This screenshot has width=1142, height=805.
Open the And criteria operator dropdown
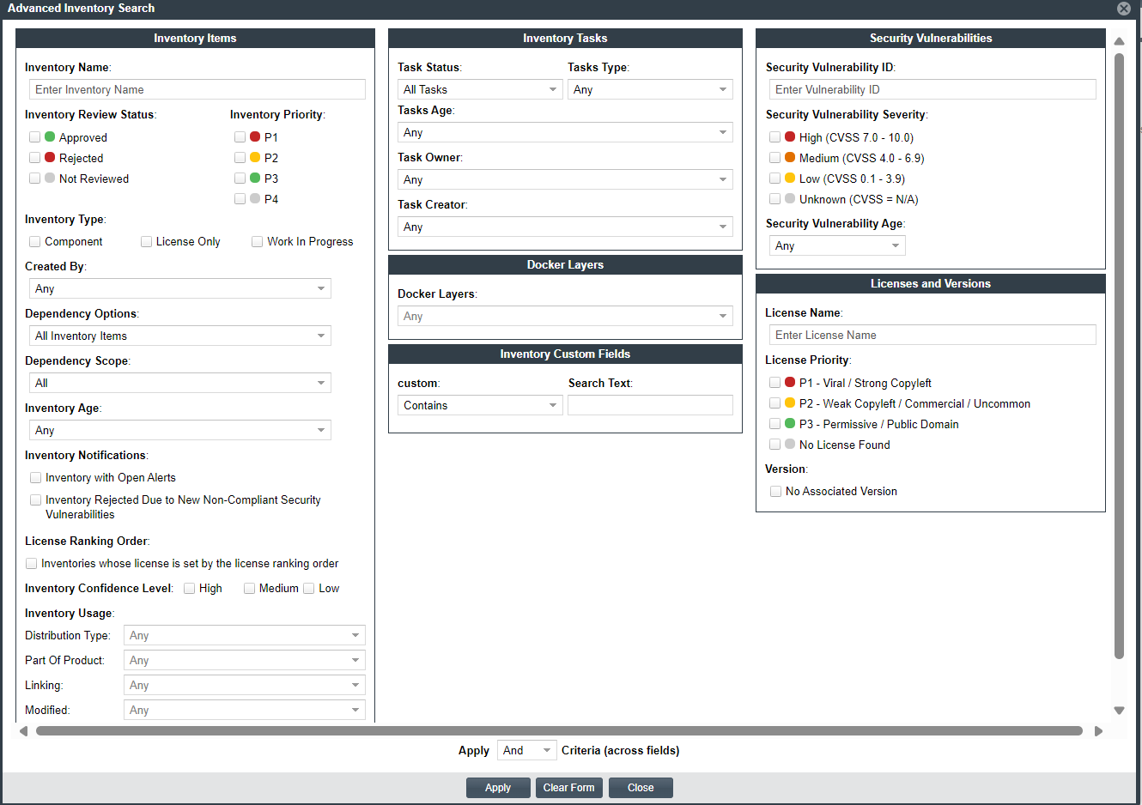[x=526, y=750]
